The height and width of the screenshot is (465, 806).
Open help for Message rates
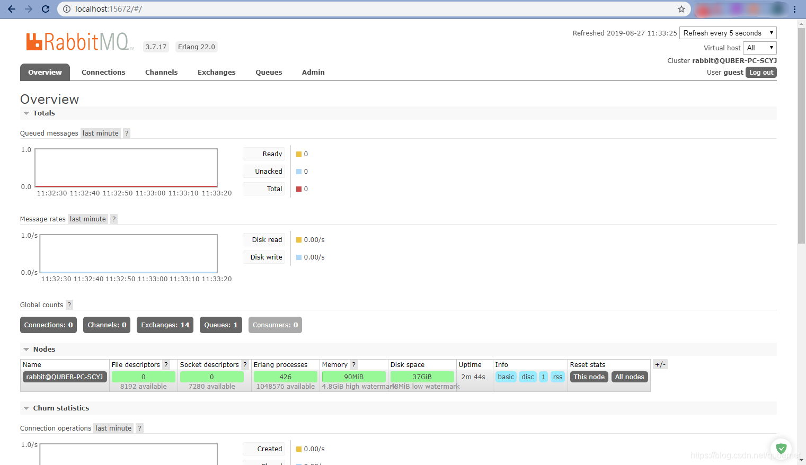[x=113, y=219]
